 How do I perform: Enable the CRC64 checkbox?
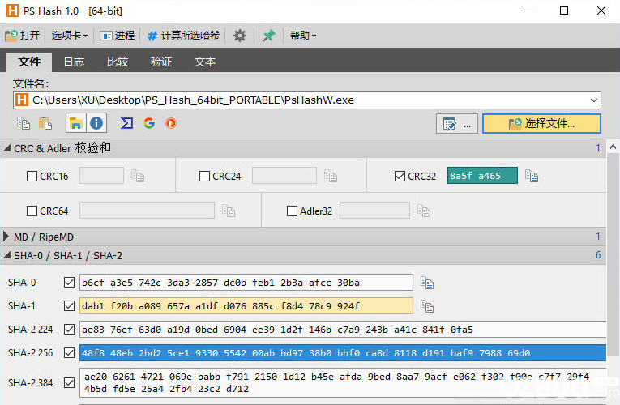pos(32,211)
